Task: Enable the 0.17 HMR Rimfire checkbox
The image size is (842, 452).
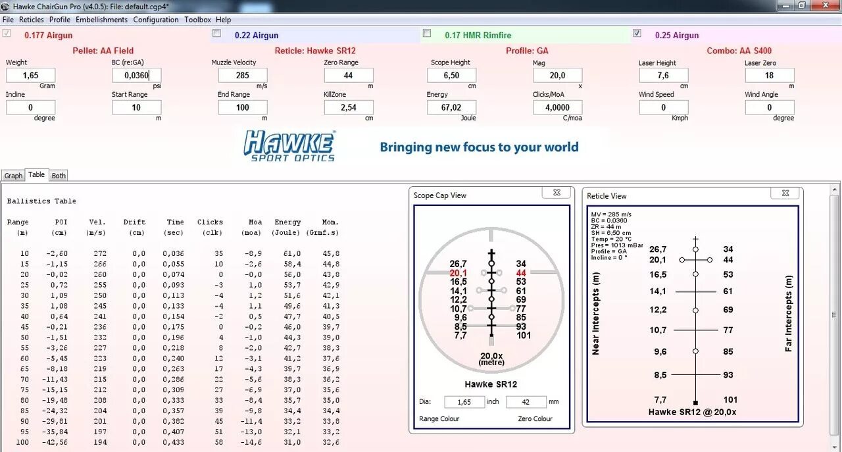Action: point(427,34)
